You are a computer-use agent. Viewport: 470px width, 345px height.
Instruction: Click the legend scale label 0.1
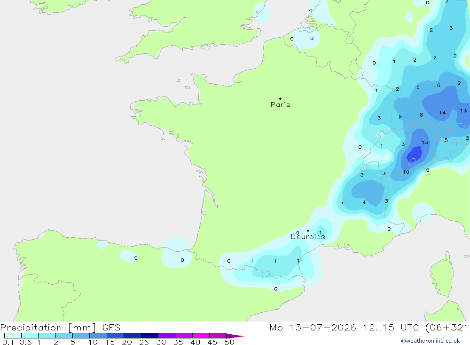8,342
